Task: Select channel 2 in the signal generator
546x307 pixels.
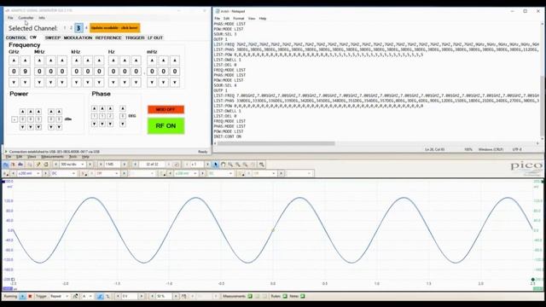Action: point(71,28)
